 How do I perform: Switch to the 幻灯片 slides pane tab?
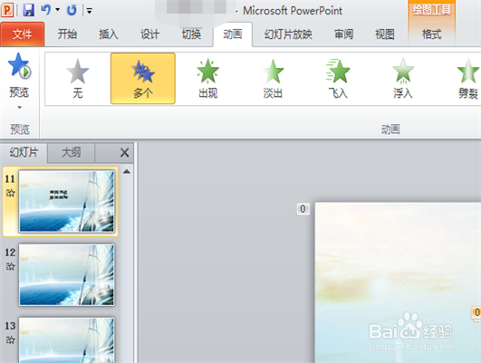24,152
